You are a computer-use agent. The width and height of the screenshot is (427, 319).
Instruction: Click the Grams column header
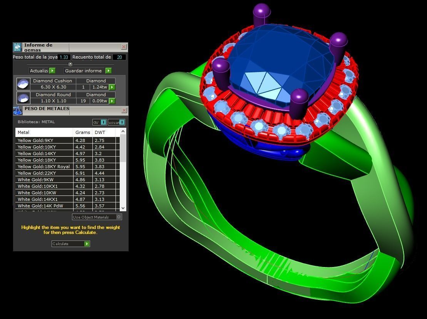[83, 132]
